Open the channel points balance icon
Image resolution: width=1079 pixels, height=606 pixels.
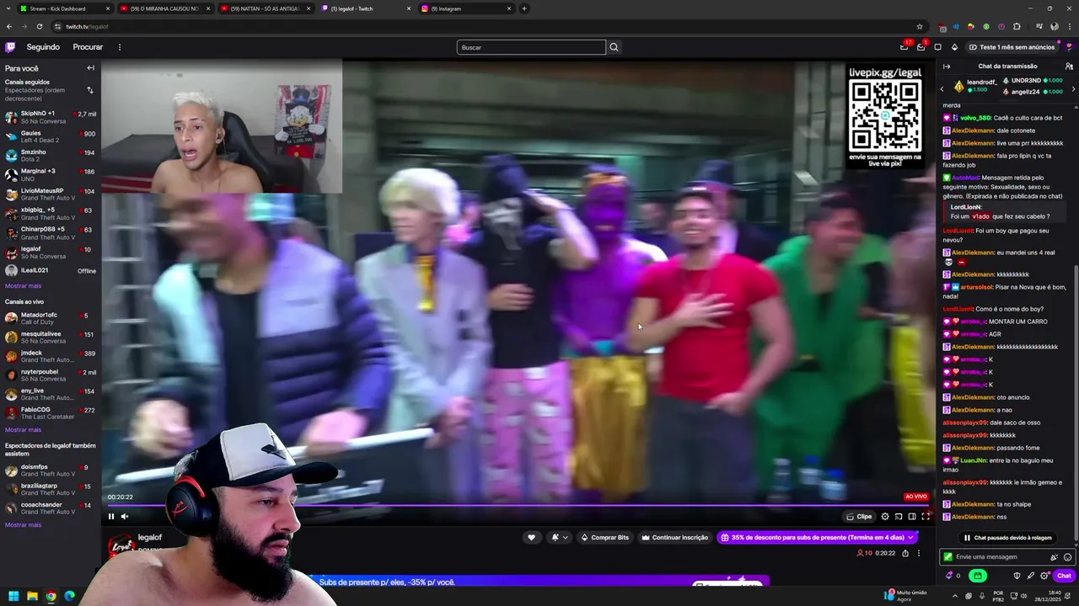(953, 576)
